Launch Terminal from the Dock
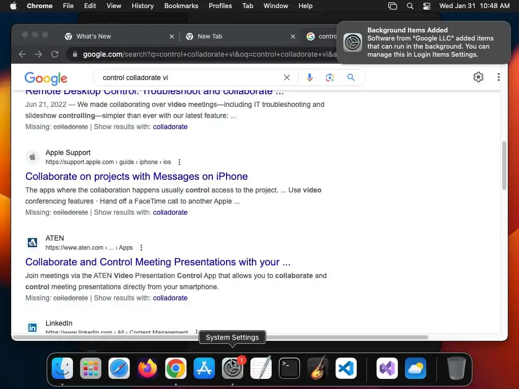Image resolution: width=519 pixels, height=389 pixels. [x=289, y=368]
